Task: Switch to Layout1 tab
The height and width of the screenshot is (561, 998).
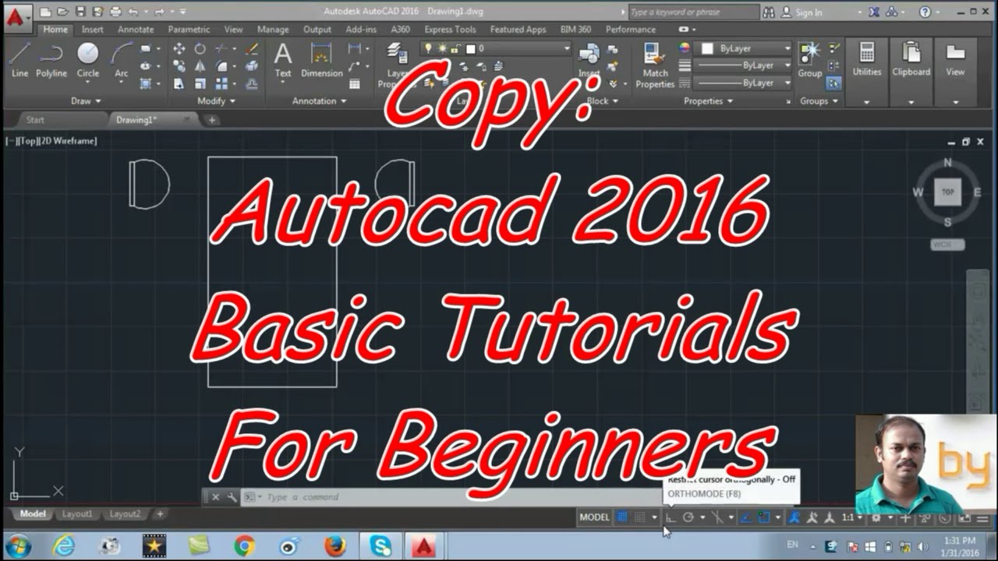Action: [77, 514]
